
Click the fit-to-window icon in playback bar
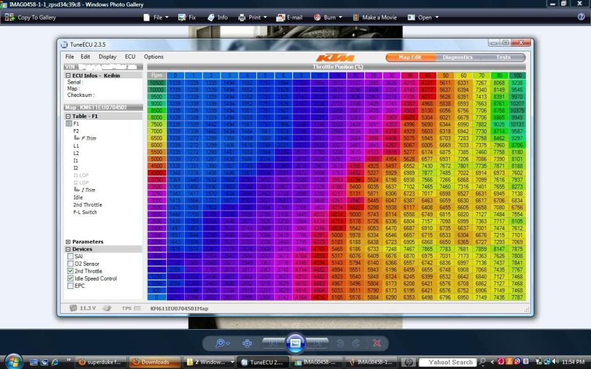click(247, 343)
